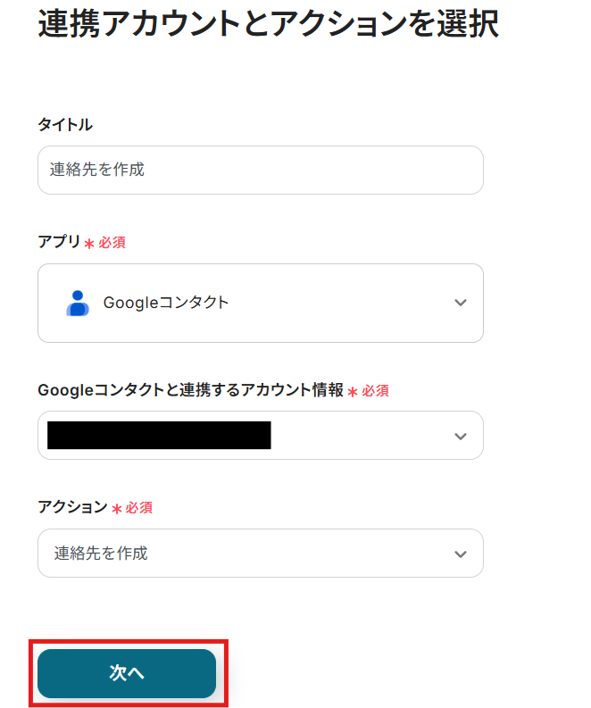
Task: Click the 連携アカウントとアクションを選択 page heading
Action: click(268, 24)
